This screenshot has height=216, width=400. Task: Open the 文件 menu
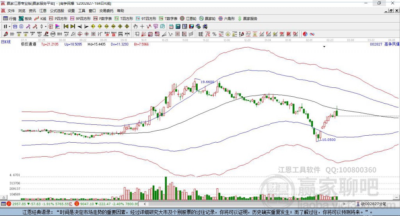coord(11,11)
